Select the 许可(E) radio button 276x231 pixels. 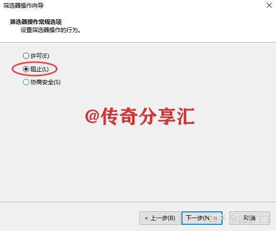tap(26, 56)
